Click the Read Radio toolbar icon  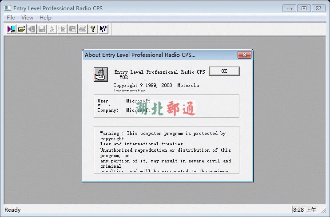tap(11, 29)
